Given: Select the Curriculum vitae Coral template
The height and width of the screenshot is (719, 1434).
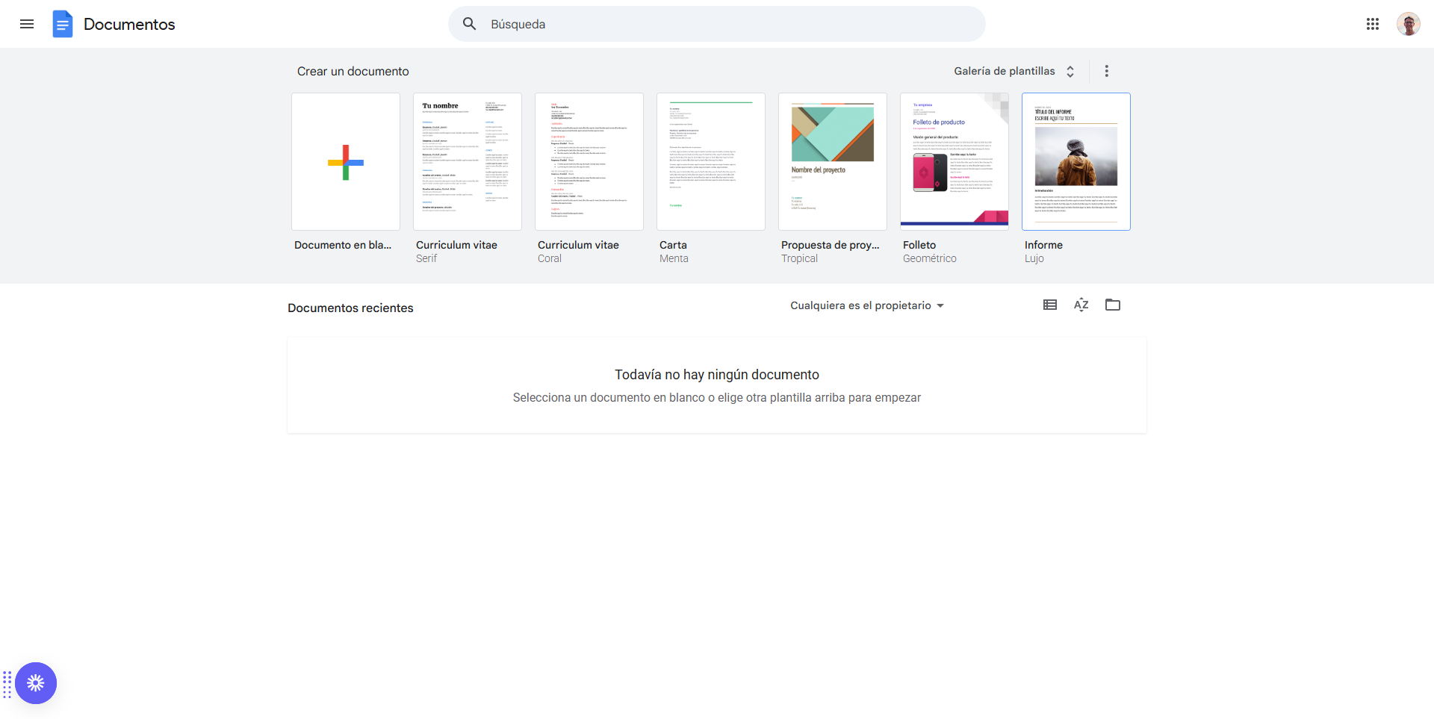Looking at the screenshot, I should (x=589, y=161).
